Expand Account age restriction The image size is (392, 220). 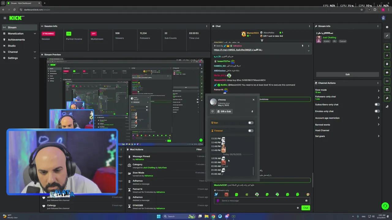(347, 118)
